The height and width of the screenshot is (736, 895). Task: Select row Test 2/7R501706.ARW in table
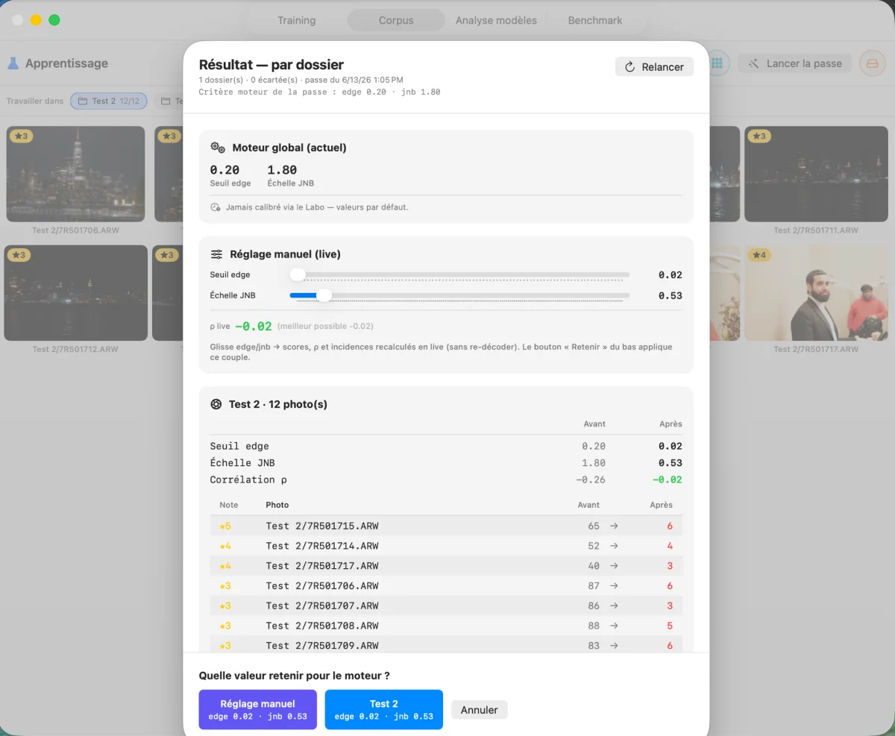(x=446, y=585)
